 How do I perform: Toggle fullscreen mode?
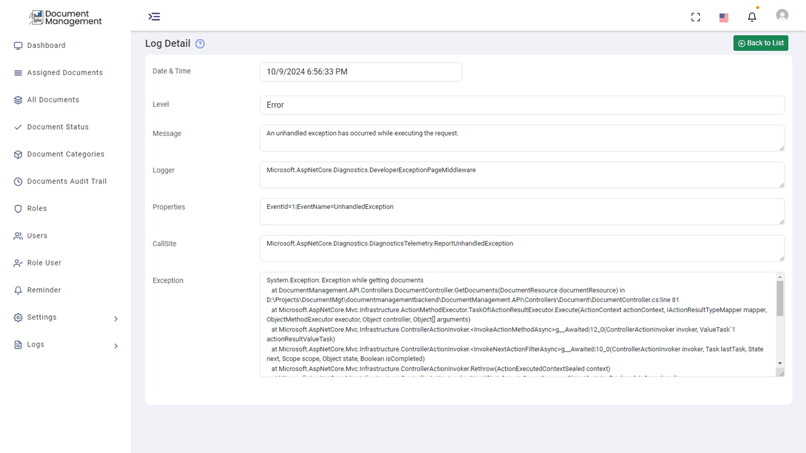click(695, 16)
